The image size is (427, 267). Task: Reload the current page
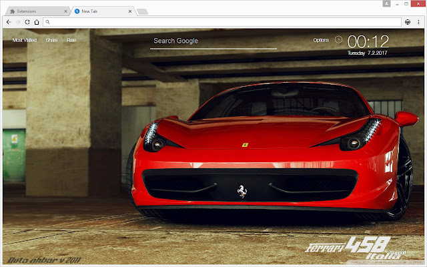pos(27,22)
